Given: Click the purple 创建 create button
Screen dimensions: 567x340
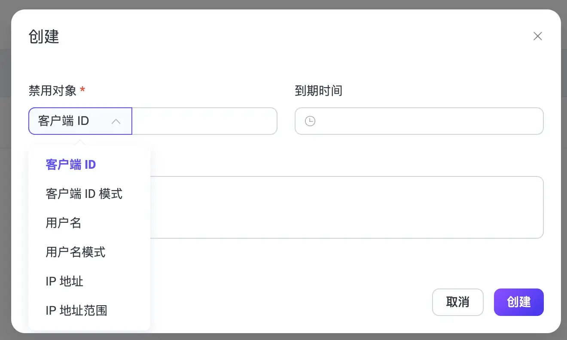Looking at the screenshot, I should click(518, 302).
